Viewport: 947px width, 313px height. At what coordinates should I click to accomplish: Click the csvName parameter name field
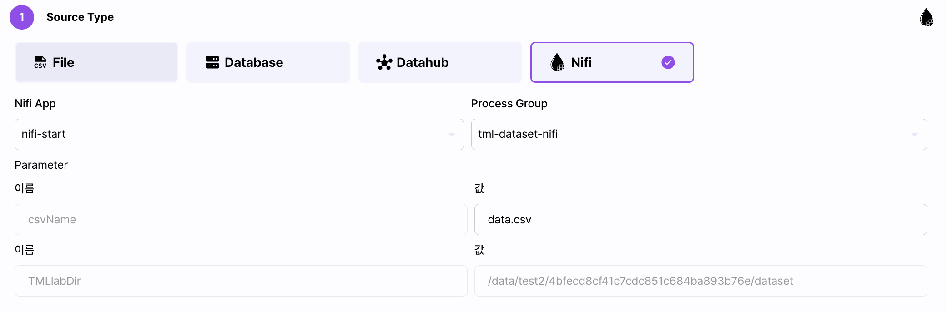pyautogui.click(x=241, y=220)
